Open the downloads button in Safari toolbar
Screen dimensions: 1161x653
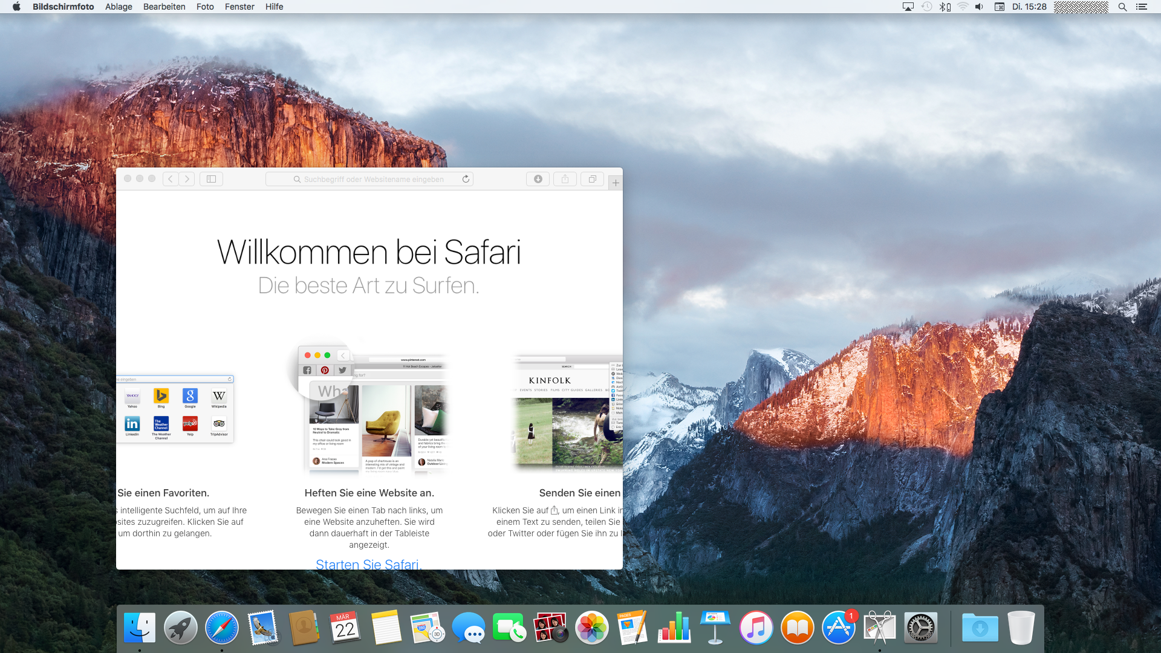pyautogui.click(x=538, y=179)
